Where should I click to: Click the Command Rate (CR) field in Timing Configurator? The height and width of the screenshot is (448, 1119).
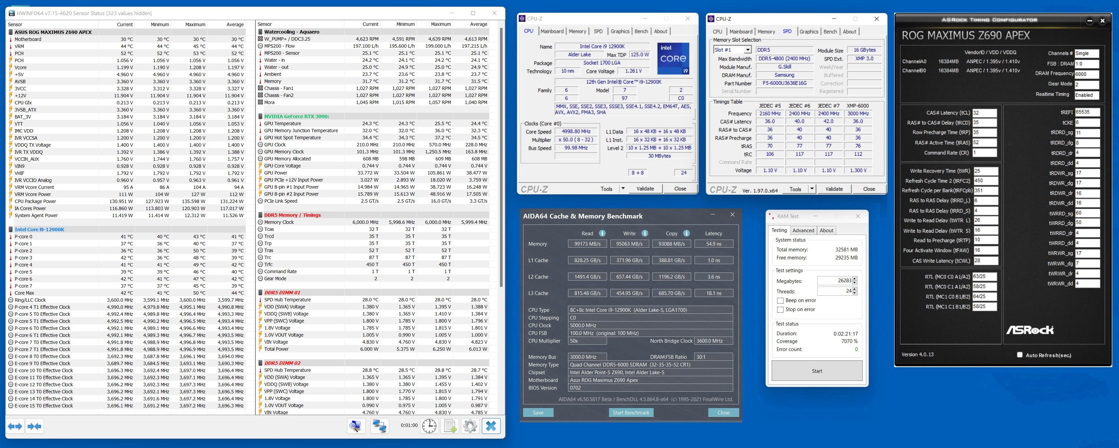click(984, 152)
